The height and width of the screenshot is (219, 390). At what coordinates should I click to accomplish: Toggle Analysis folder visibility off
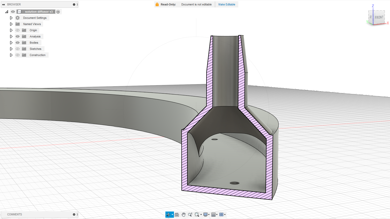pos(18,36)
